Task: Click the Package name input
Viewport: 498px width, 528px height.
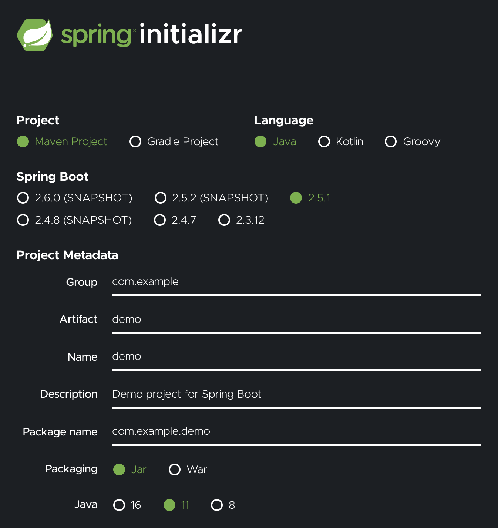Action: [x=296, y=431]
